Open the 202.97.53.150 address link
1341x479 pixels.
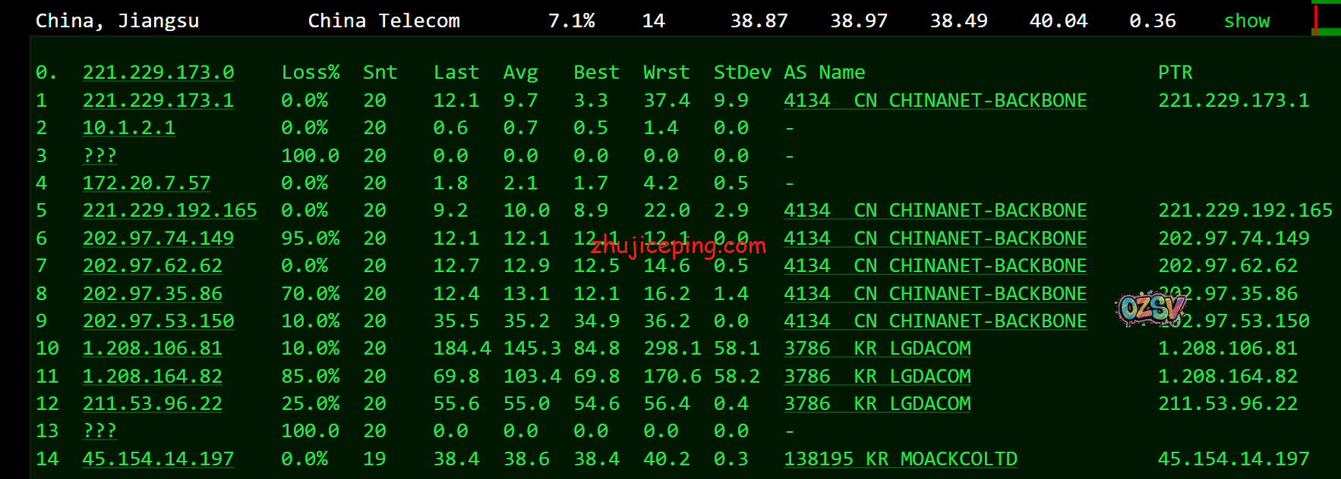point(158,321)
